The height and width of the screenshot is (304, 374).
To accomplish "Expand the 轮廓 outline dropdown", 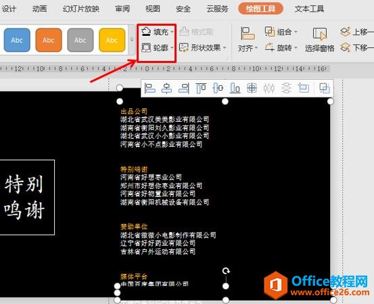I will [172, 48].
